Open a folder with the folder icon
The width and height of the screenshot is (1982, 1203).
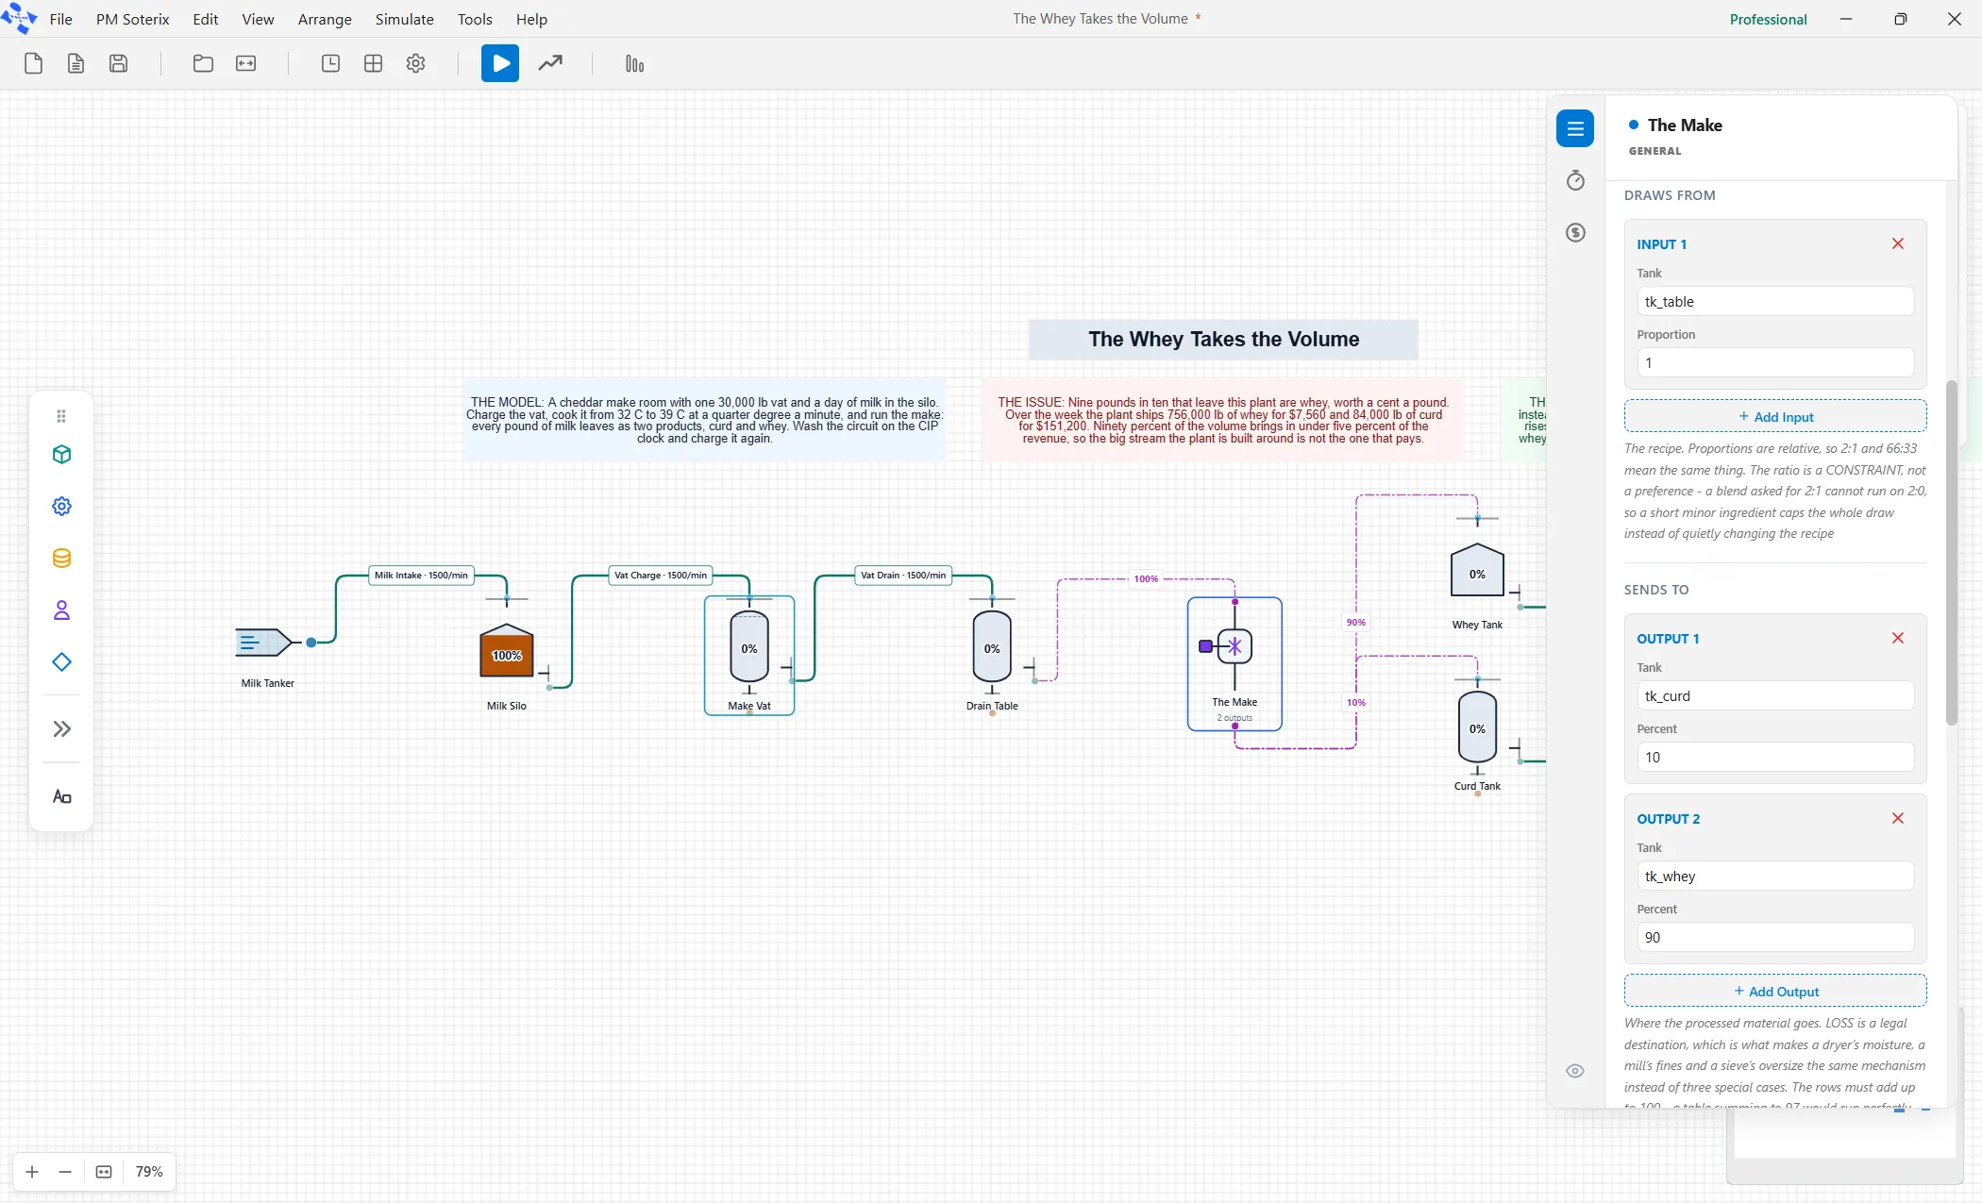[x=203, y=63]
